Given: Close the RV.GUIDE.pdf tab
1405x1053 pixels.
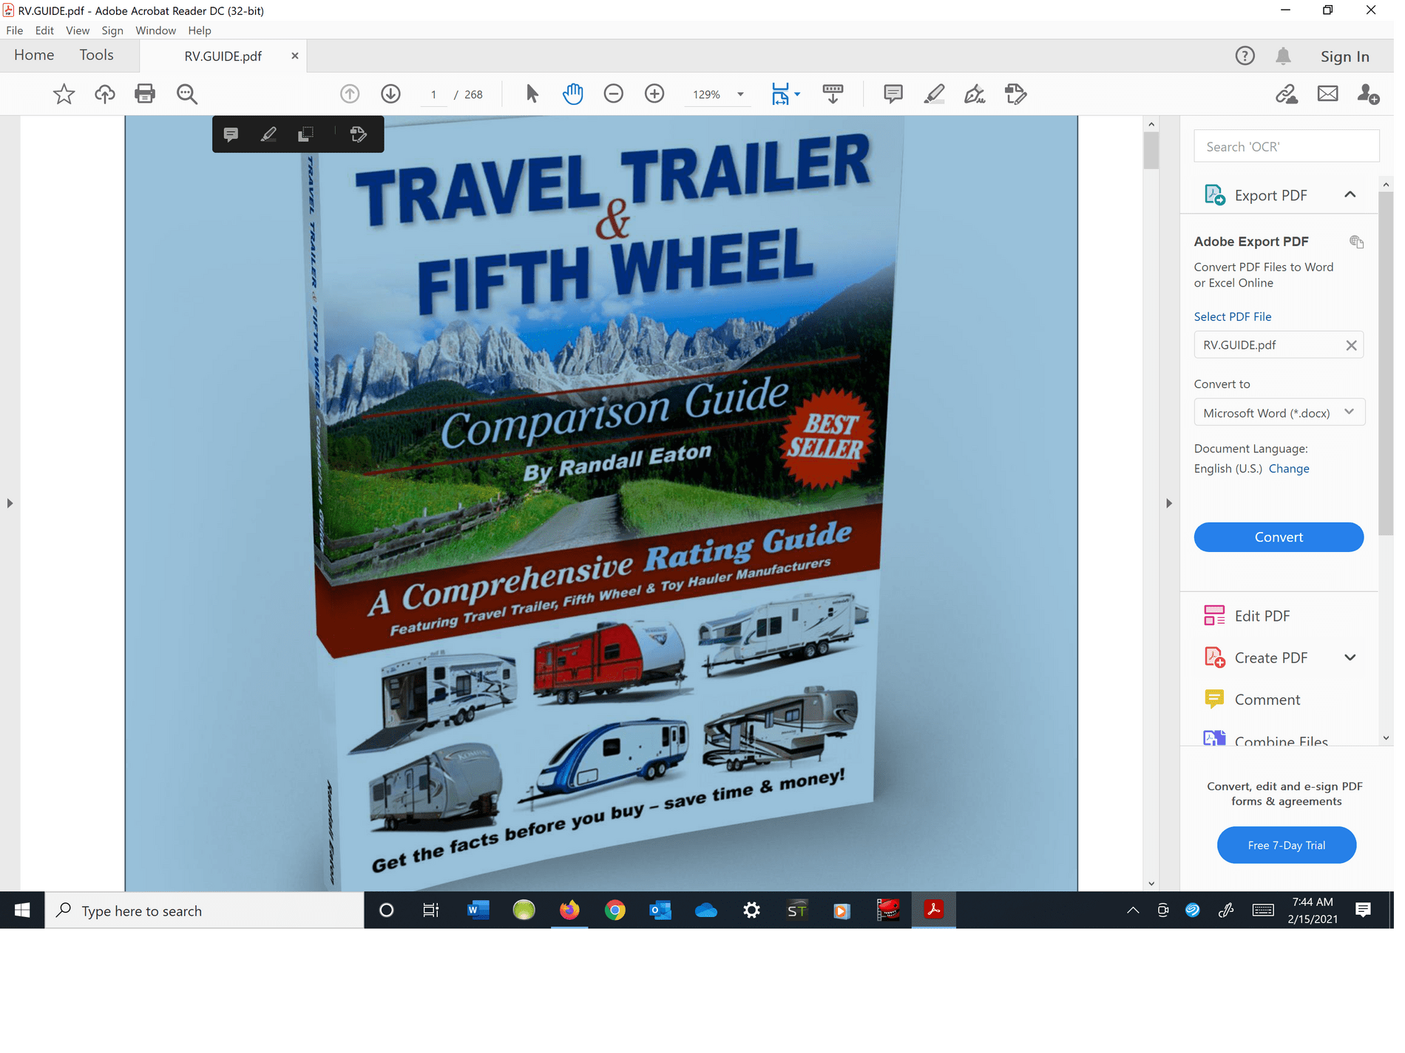Looking at the screenshot, I should pos(295,56).
